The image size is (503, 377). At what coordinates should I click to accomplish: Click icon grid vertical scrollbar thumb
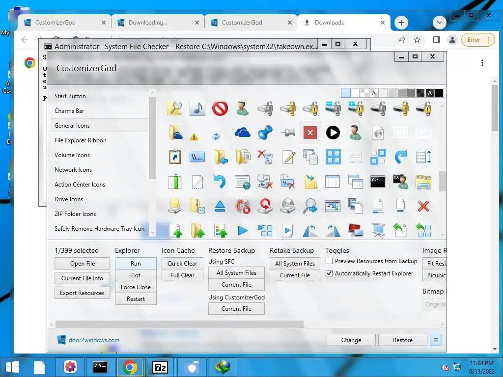point(442,181)
